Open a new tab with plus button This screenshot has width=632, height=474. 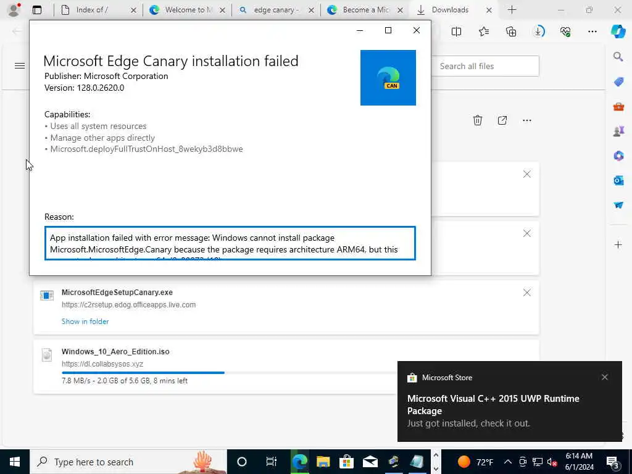click(512, 10)
